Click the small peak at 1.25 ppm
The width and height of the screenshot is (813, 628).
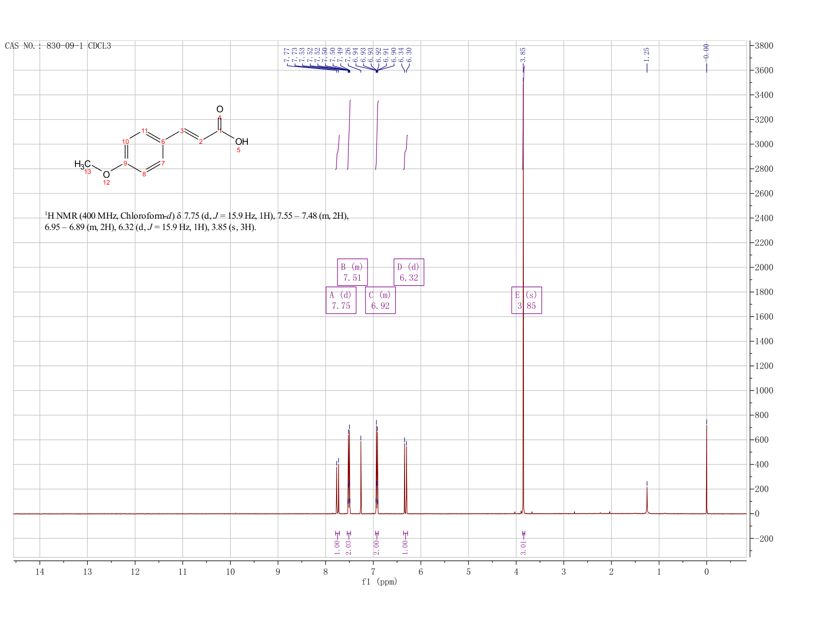647,500
